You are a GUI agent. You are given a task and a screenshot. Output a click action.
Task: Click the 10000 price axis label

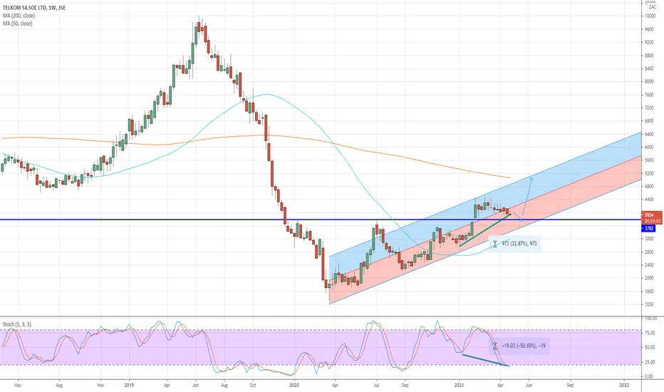point(650,16)
